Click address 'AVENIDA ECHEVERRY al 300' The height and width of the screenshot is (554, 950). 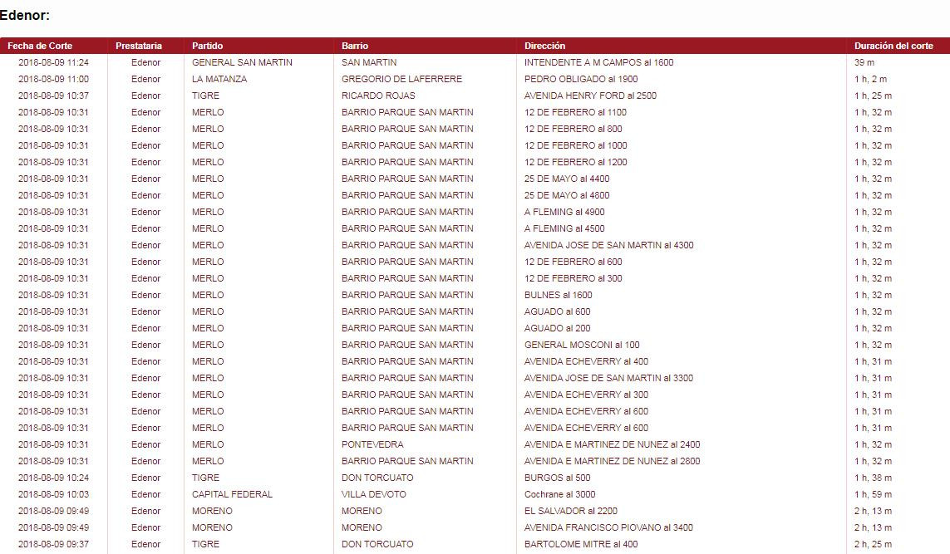click(586, 395)
